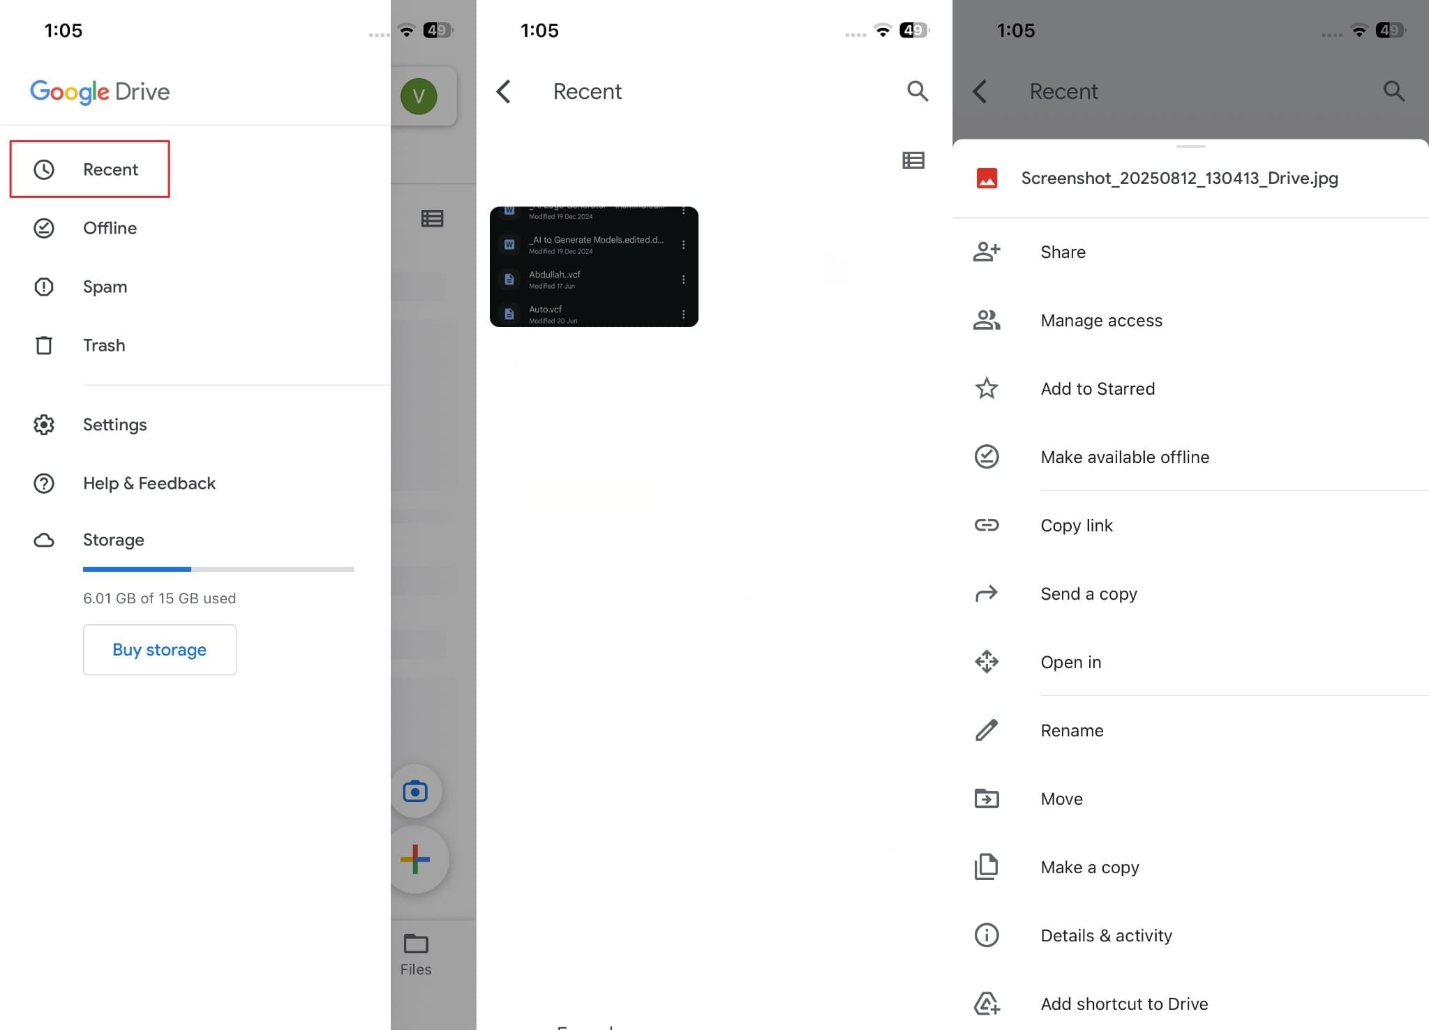Click the Manage access people icon
This screenshot has height=1030, width=1429.
[987, 320]
